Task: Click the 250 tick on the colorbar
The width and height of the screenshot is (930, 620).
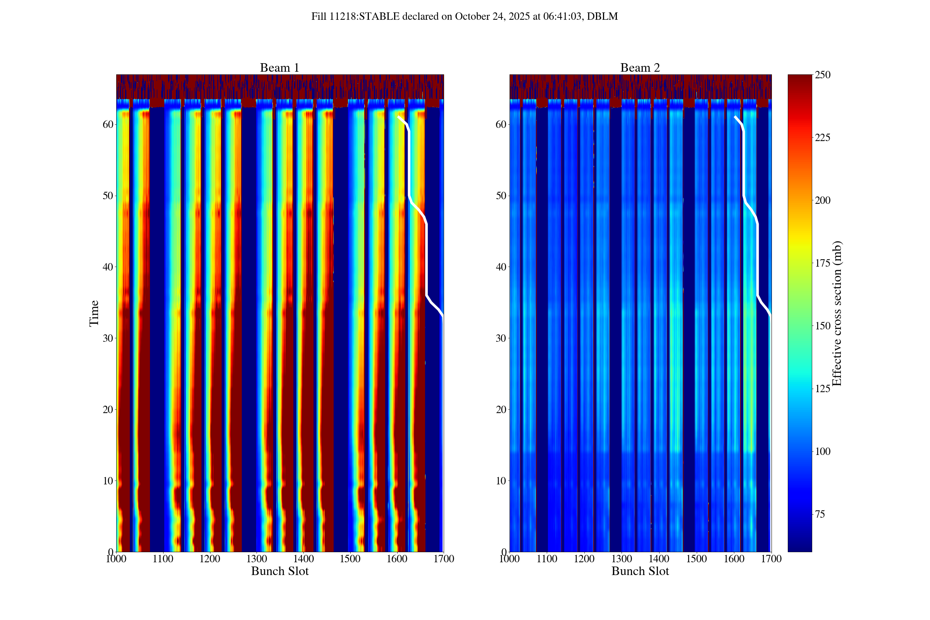Action: click(x=822, y=75)
